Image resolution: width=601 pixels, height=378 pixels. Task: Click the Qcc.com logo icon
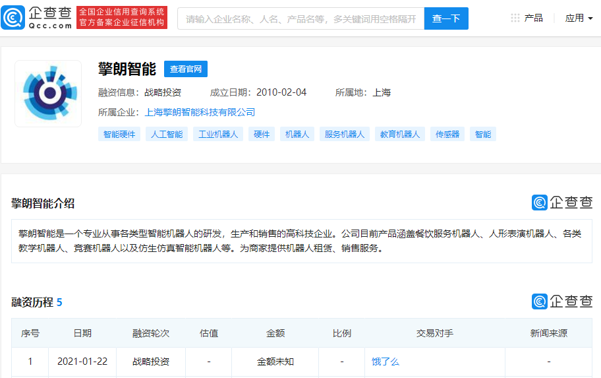[x=13, y=18]
